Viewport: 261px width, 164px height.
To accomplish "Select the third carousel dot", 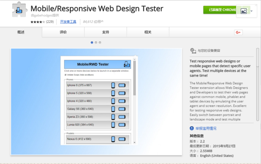I will click(100, 42).
